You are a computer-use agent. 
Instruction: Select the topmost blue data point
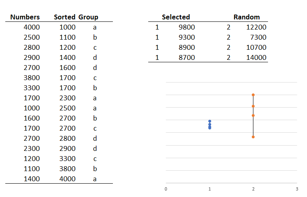(x=210, y=121)
